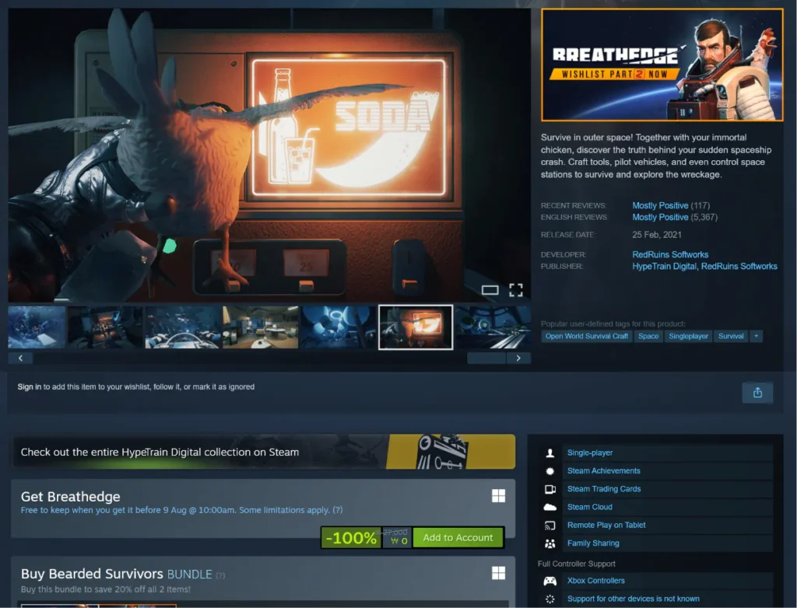Image resolution: width=797 pixels, height=608 pixels.
Task: Open the Sign in link
Action: 29,386
